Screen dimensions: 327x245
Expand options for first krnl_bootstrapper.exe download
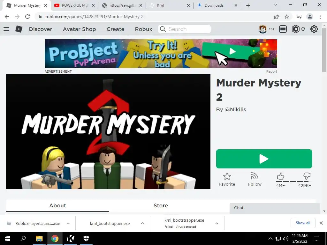pyautogui.click(x=142, y=223)
